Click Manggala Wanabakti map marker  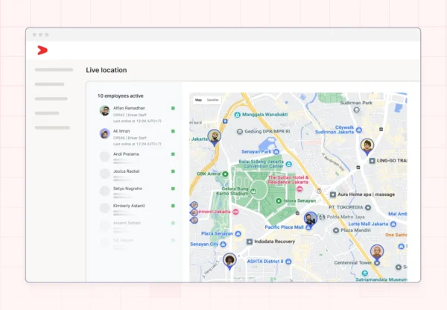tap(237, 115)
